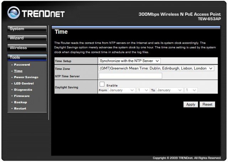
Task: Open the Time Setup dropdown
Action: click(130, 61)
